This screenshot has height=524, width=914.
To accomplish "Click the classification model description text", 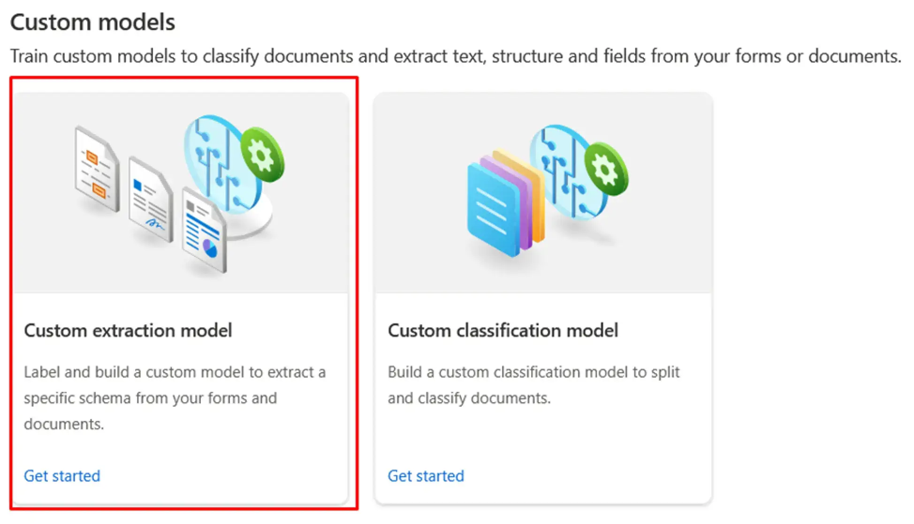I will (533, 385).
